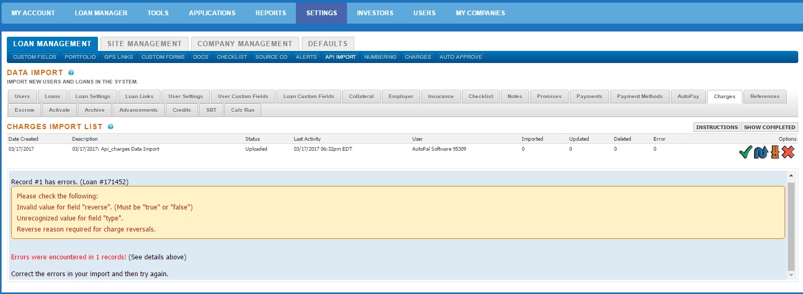The image size is (803, 294).
Task: Select Charges submenu item in blue bar
Action: [418, 57]
